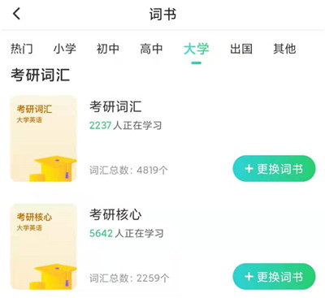Switch to the 小学 tab

(x=65, y=49)
